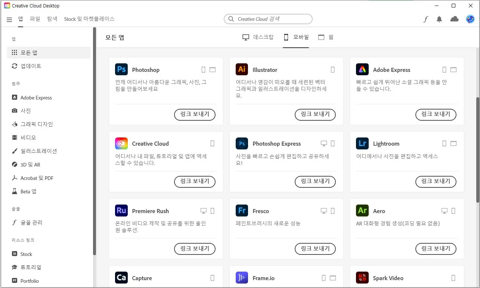Open the 일러스트레이션 category

(49, 151)
